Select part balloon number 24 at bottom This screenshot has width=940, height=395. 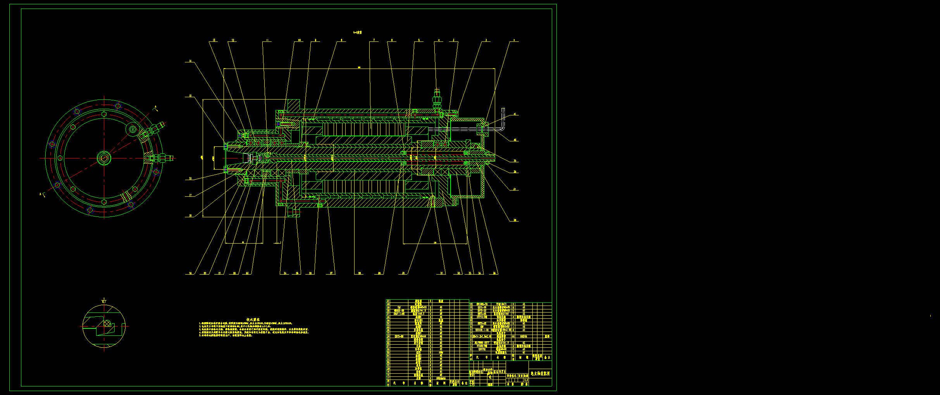tap(285, 273)
